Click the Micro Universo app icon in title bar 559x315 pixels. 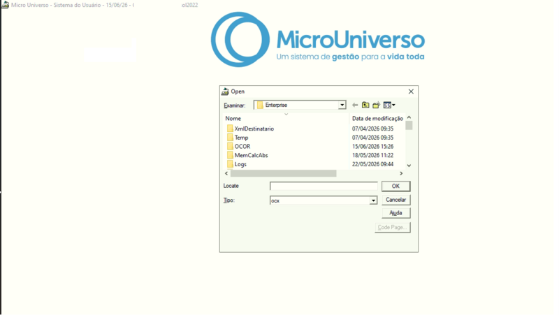coord(5,5)
